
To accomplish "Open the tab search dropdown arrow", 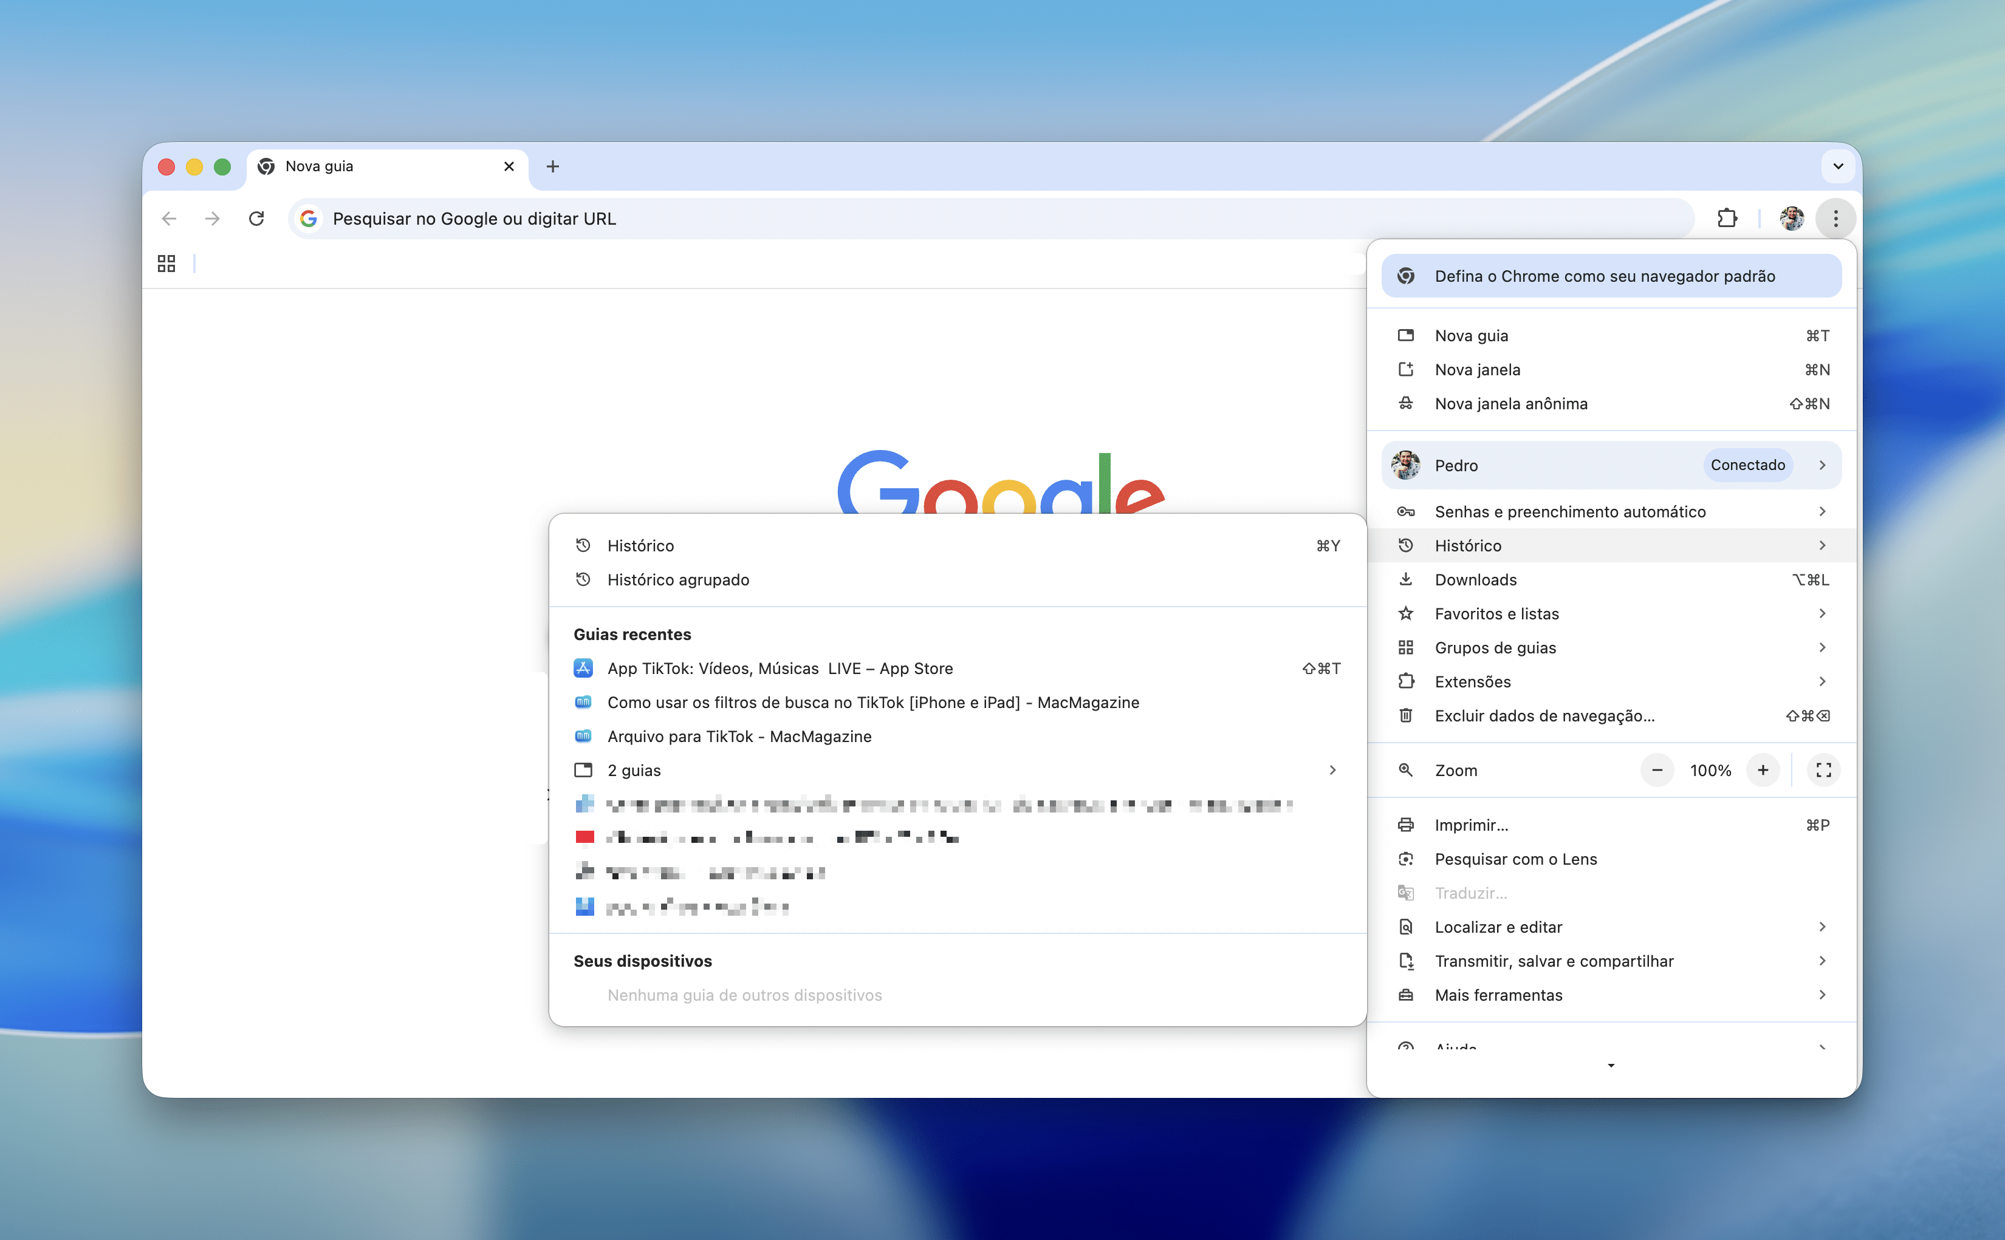I will click(x=1838, y=166).
